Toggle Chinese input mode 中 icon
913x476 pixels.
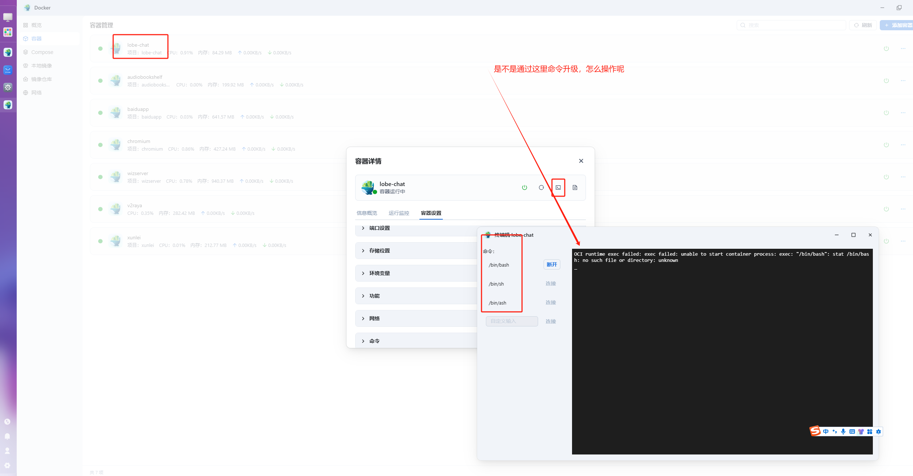coord(826,432)
